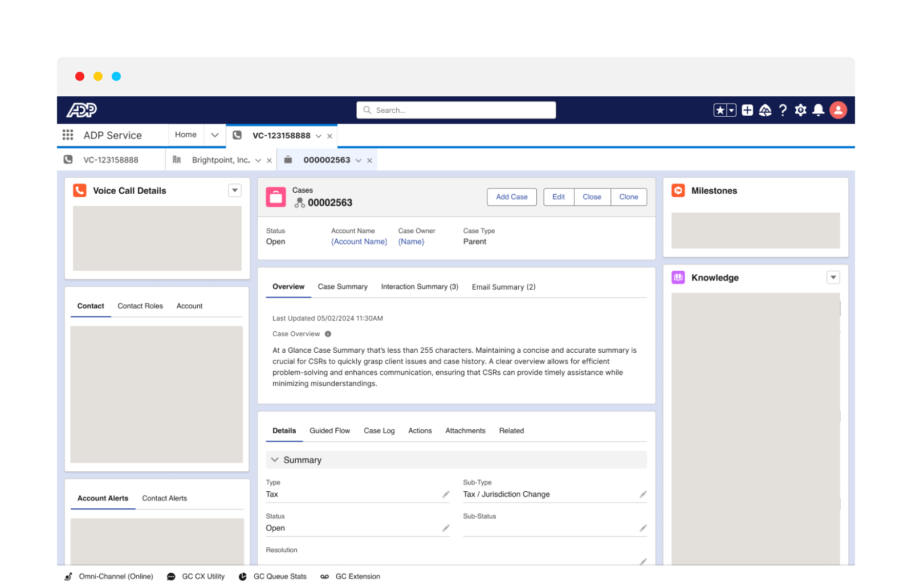912x587 pixels.
Task: Click the user profile avatar
Action: (x=838, y=111)
